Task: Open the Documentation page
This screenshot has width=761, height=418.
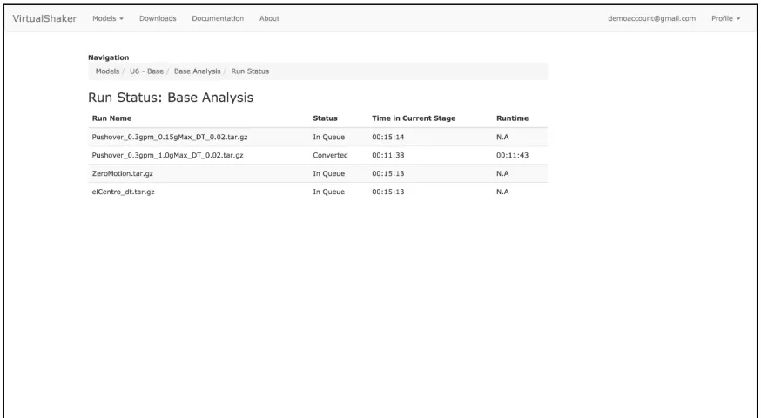Action: tap(218, 18)
